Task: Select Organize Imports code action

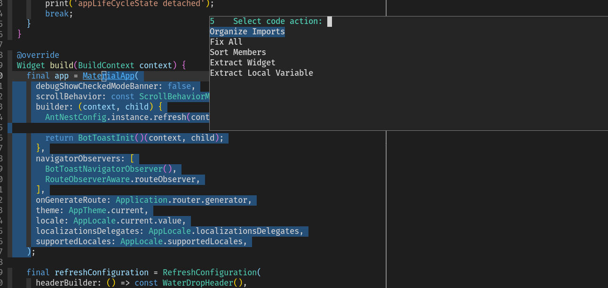Action: click(247, 32)
